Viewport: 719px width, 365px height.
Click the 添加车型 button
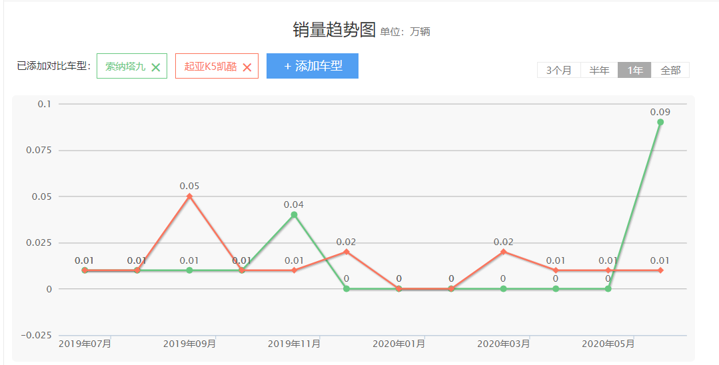[313, 66]
